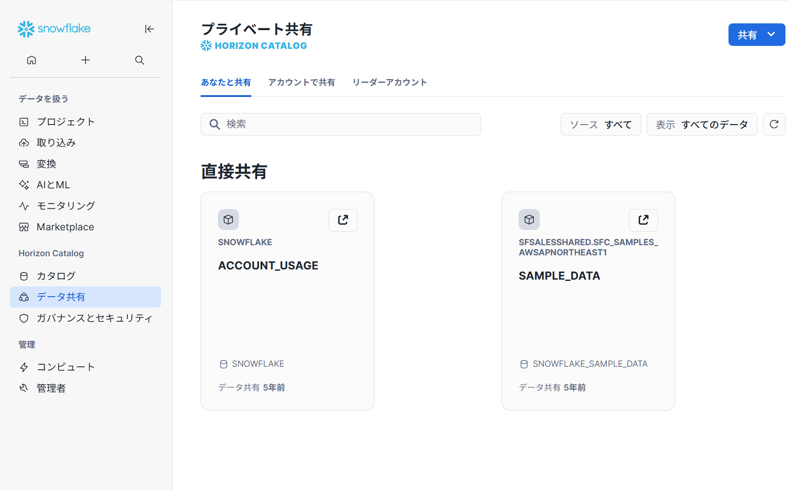Open external link on ACCOUNT_USAGE card
The width and height of the screenshot is (788, 490).
tap(343, 220)
